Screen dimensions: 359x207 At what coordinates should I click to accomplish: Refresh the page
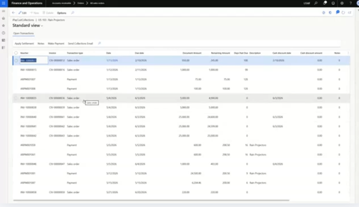343,13
